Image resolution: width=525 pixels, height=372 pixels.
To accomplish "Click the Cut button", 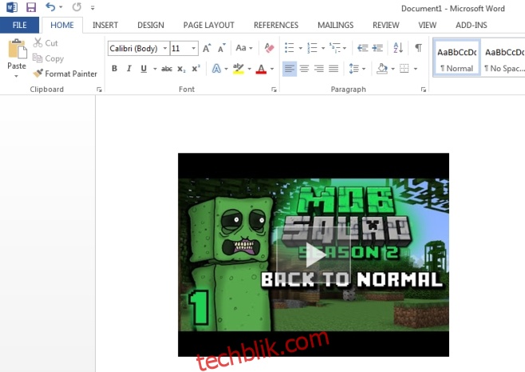I will click(x=45, y=43).
